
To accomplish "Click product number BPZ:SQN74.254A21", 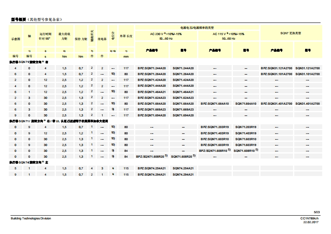I will (x=152, y=168).
